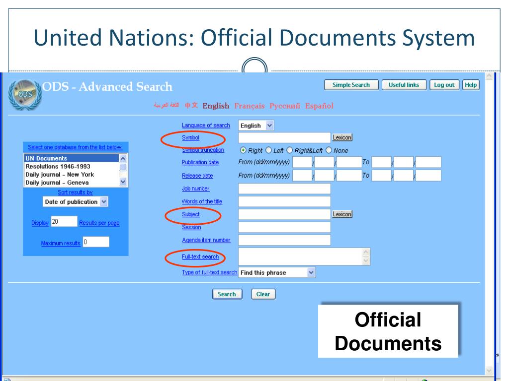Viewport: 509px width, 381px height.
Task: Select the Left truncation option
Action: [x=268, y=150]
